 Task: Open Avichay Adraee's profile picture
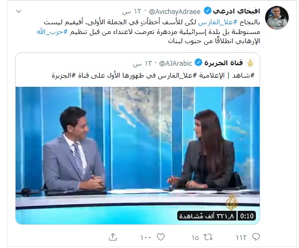coord(277,18)
